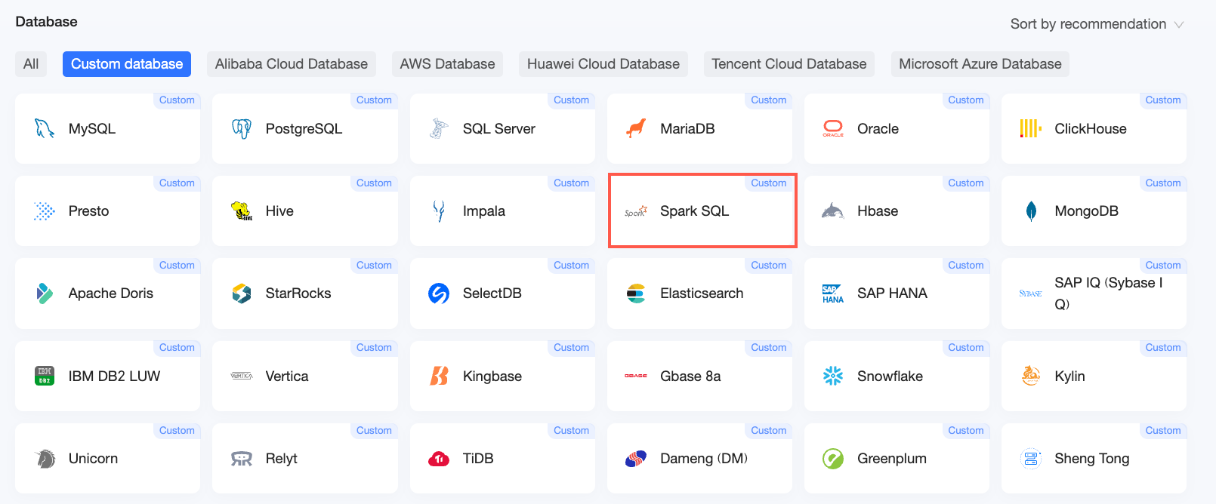Click the Kylin logo icon
This screenshot has width=1216, height=504.
click(1030, 376)
